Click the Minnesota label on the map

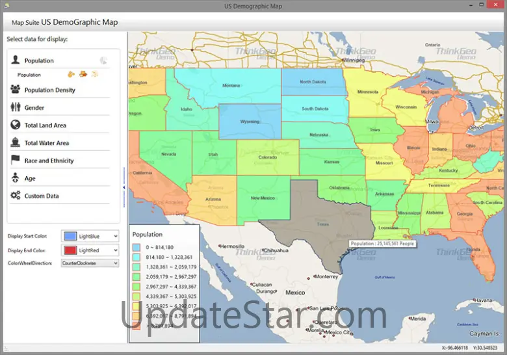tap(368, 92)
